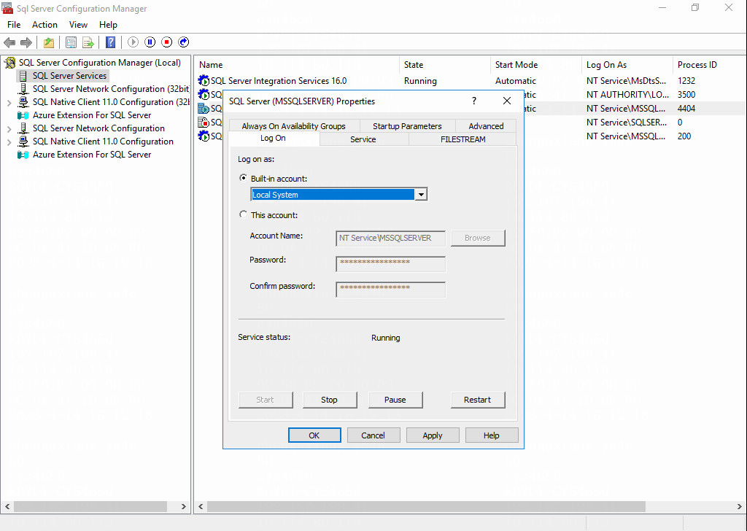This screenshot has height=531, width=747.
Task: Click the icon of SQL Native Client 11.0 Configuration (32bit)
Action: pyautogui.click(x=23, y=102)
